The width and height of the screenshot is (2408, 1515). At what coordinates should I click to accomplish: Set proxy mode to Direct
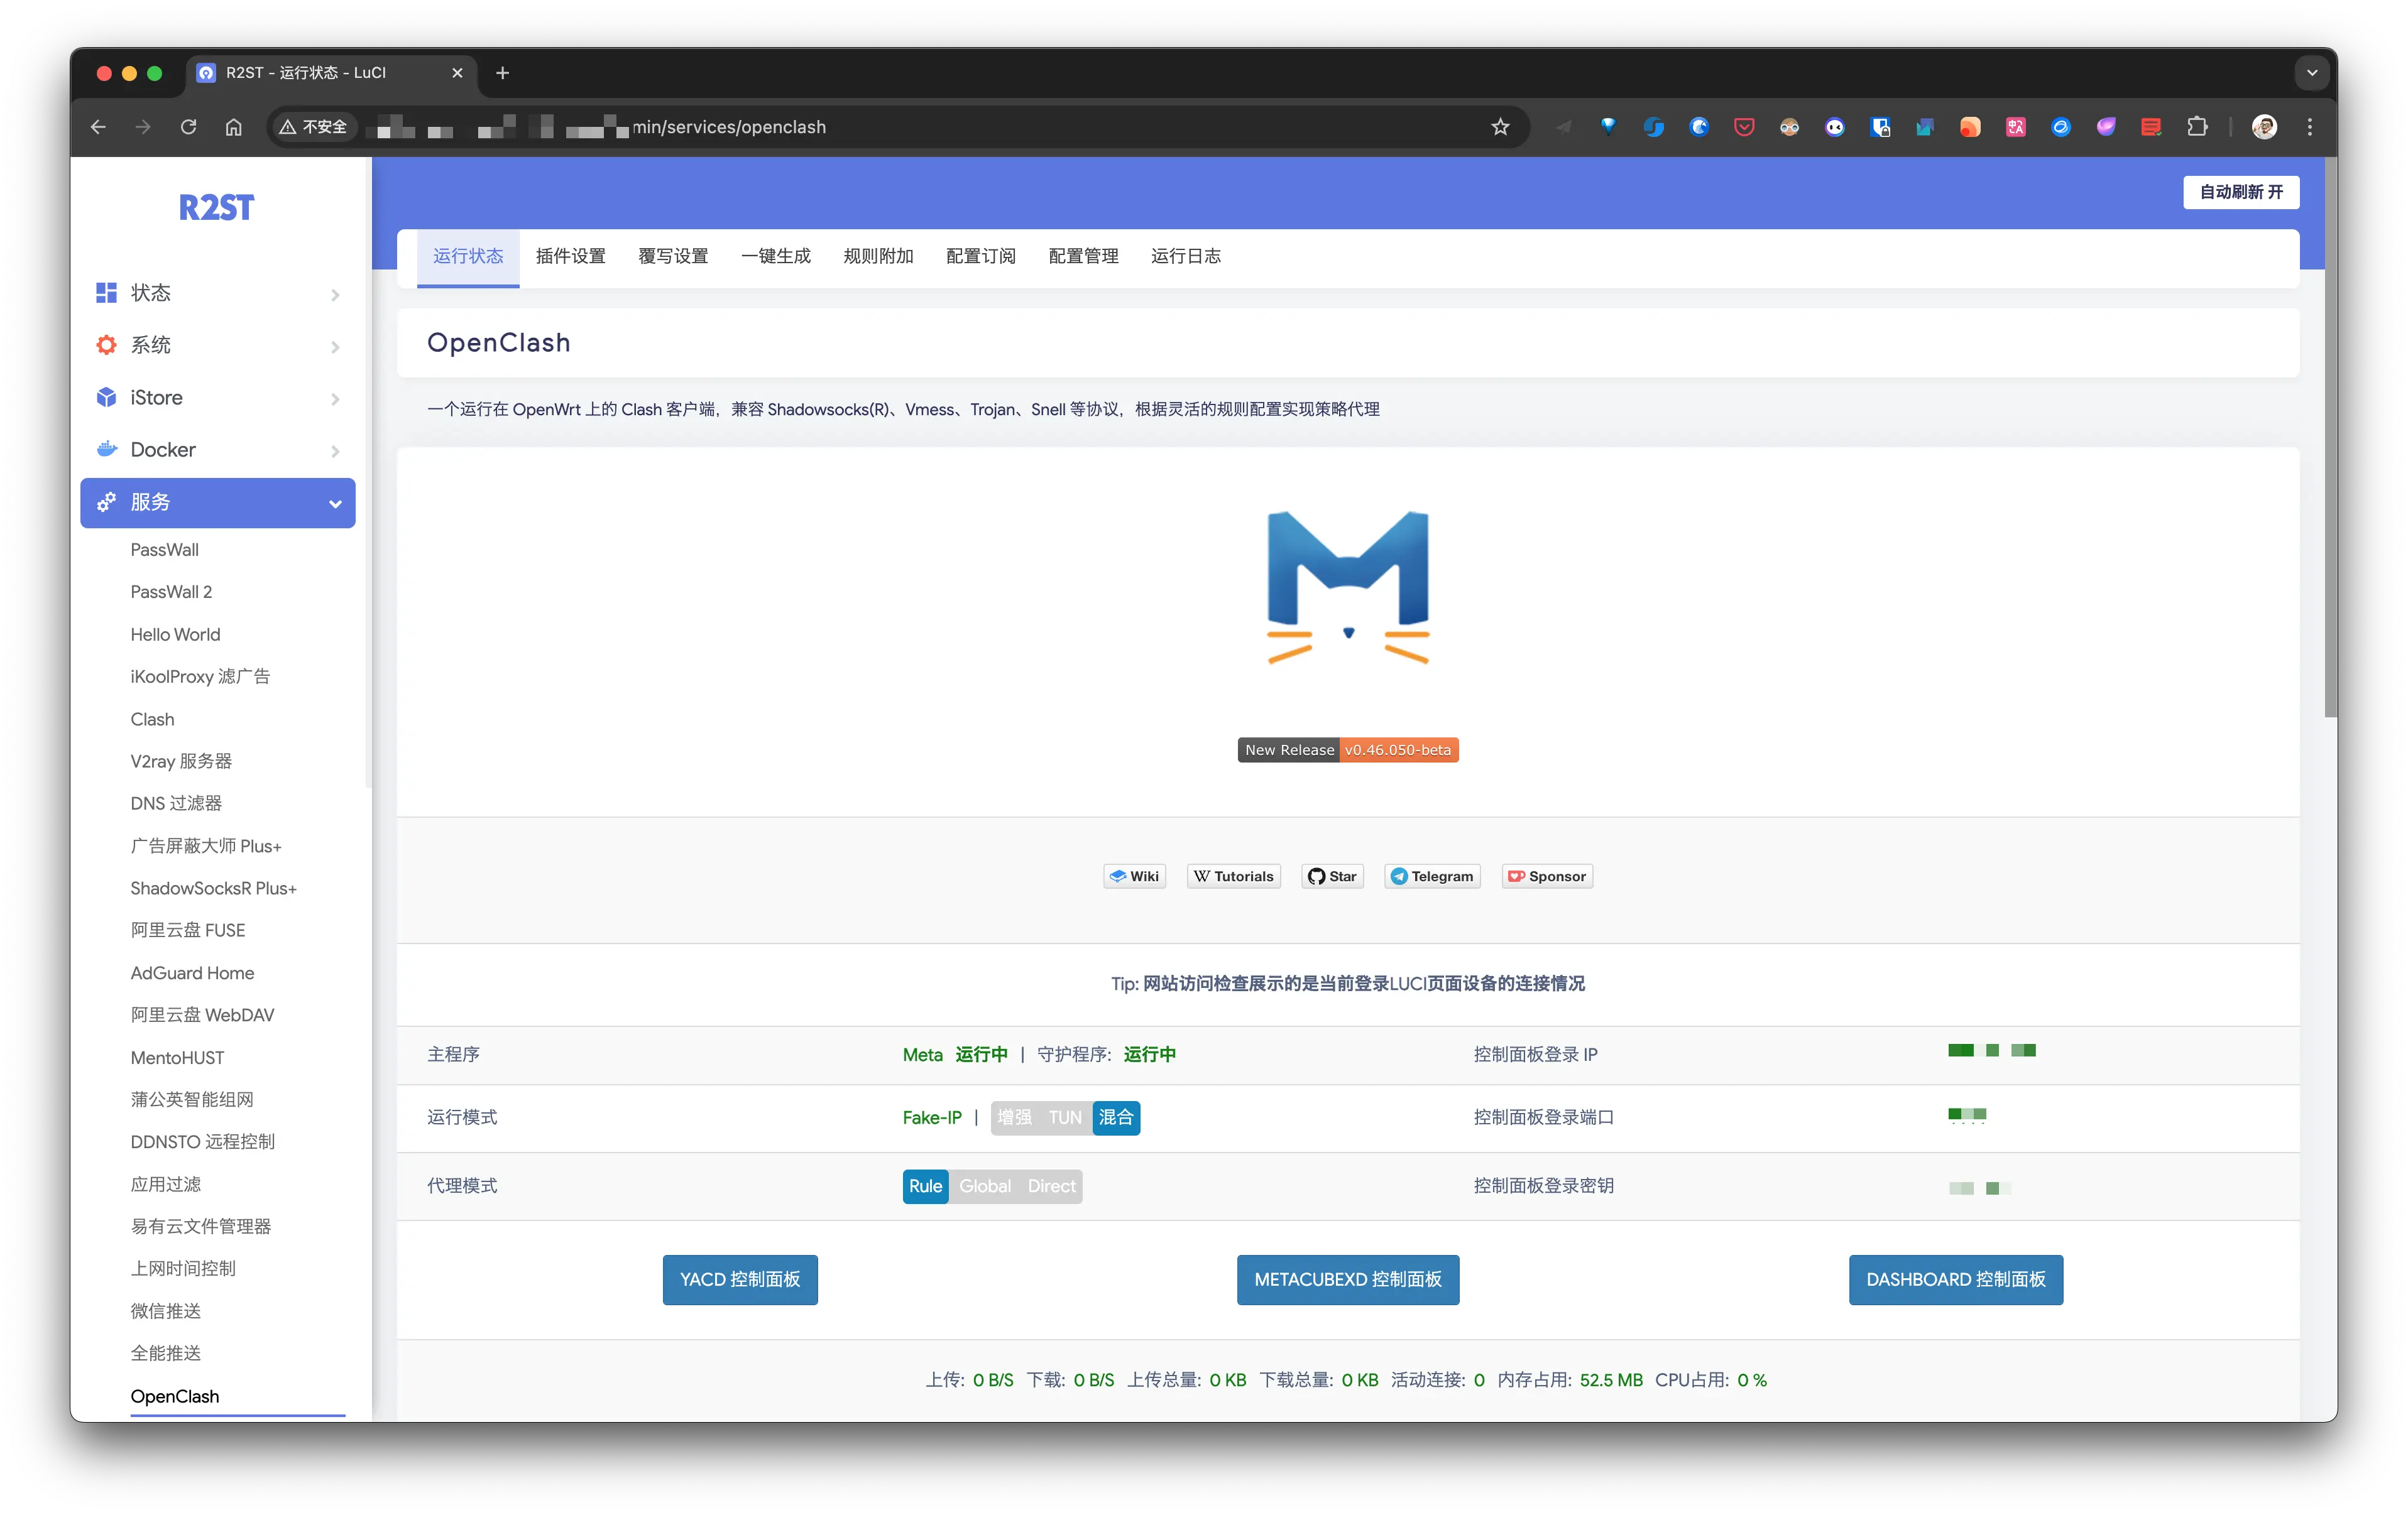click(1051, 1186)
